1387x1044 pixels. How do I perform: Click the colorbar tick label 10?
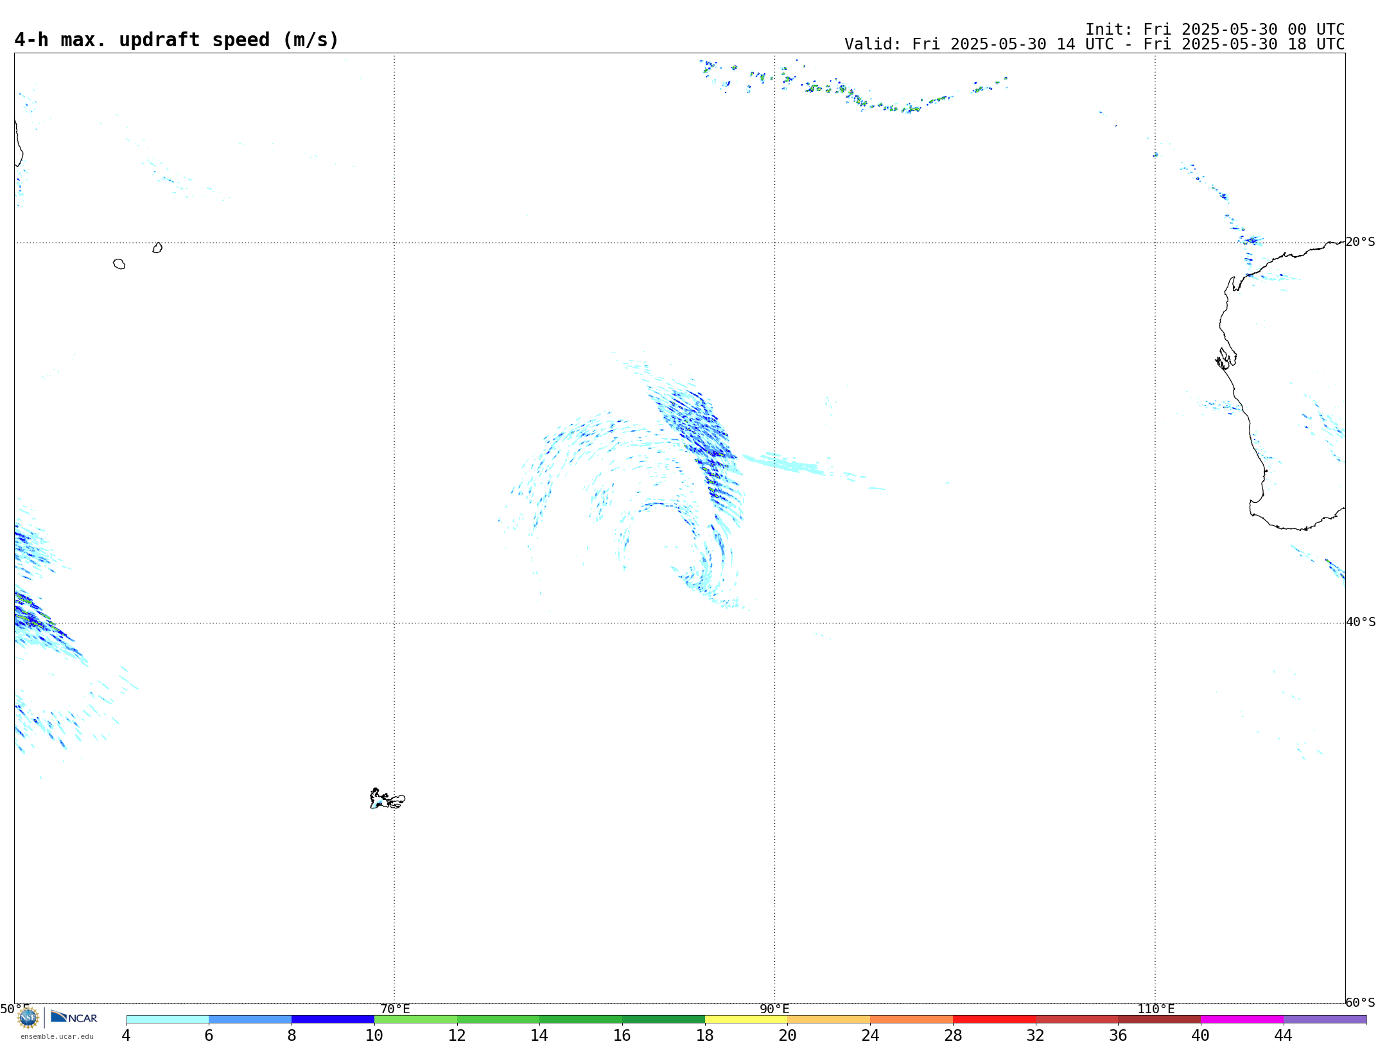coord(374,1036)
